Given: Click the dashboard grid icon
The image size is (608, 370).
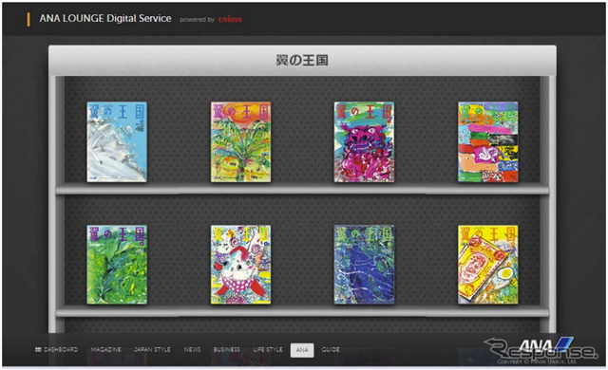Looking at the screenshot, I should (x=38, y=349).
